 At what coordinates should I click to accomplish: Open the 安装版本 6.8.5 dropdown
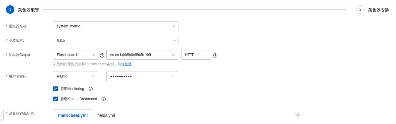pos(116,41)
